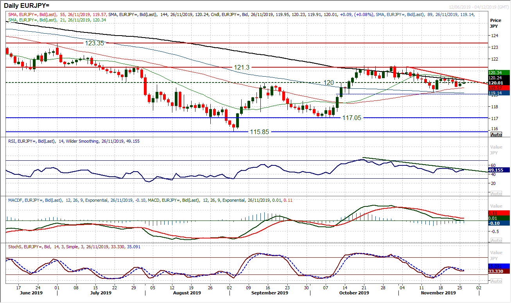511x303 pixels.
Task: Click the StochS indicator legend text
Action: (x=74, y=247)
